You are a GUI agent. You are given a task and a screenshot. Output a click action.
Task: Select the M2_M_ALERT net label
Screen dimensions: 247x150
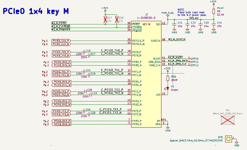[x=175, y=57]
